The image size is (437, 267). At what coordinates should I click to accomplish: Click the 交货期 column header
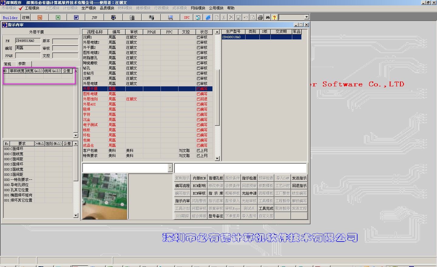coord(281,32)
